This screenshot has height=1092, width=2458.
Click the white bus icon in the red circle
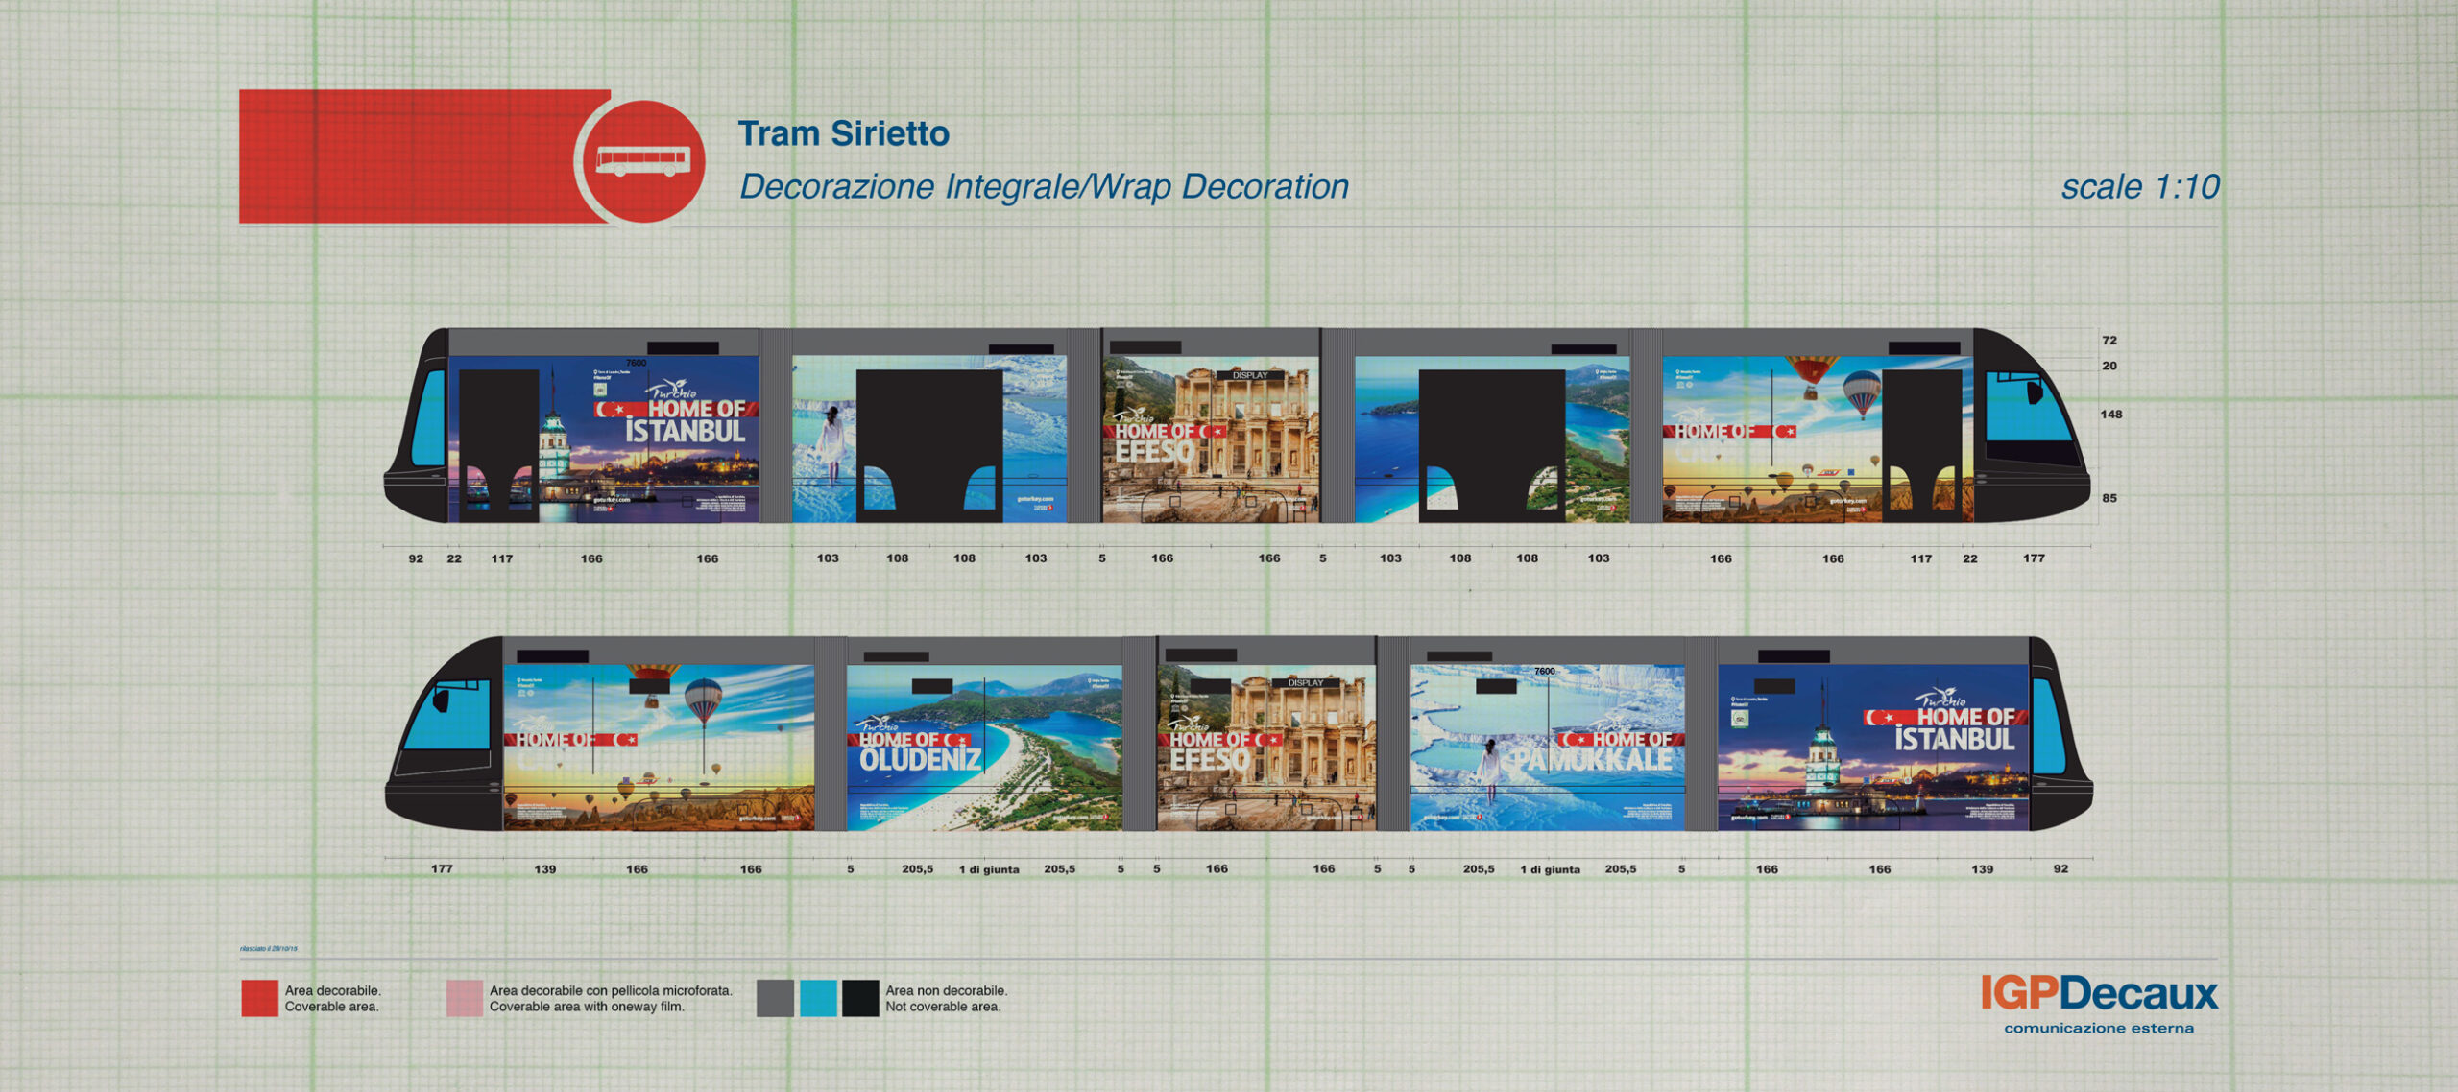pos(642,160)
